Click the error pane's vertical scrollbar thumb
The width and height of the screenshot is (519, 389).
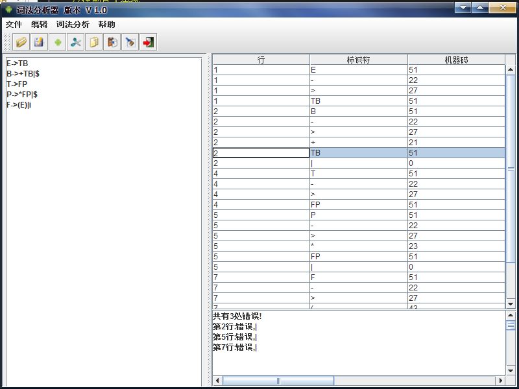click(511, 325)
